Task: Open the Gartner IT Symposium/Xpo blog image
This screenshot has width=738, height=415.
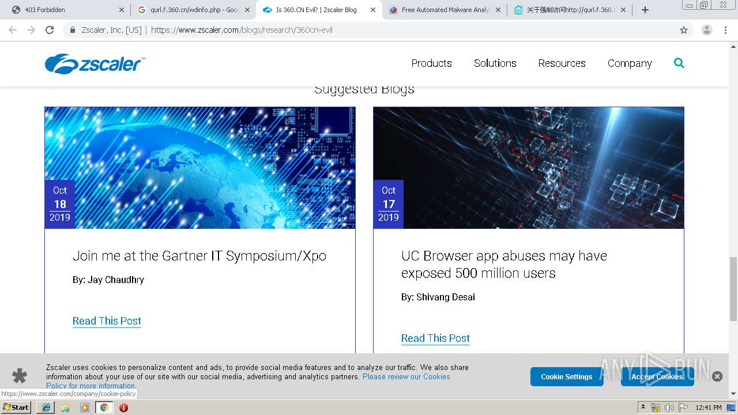Action: click(200, 168)
